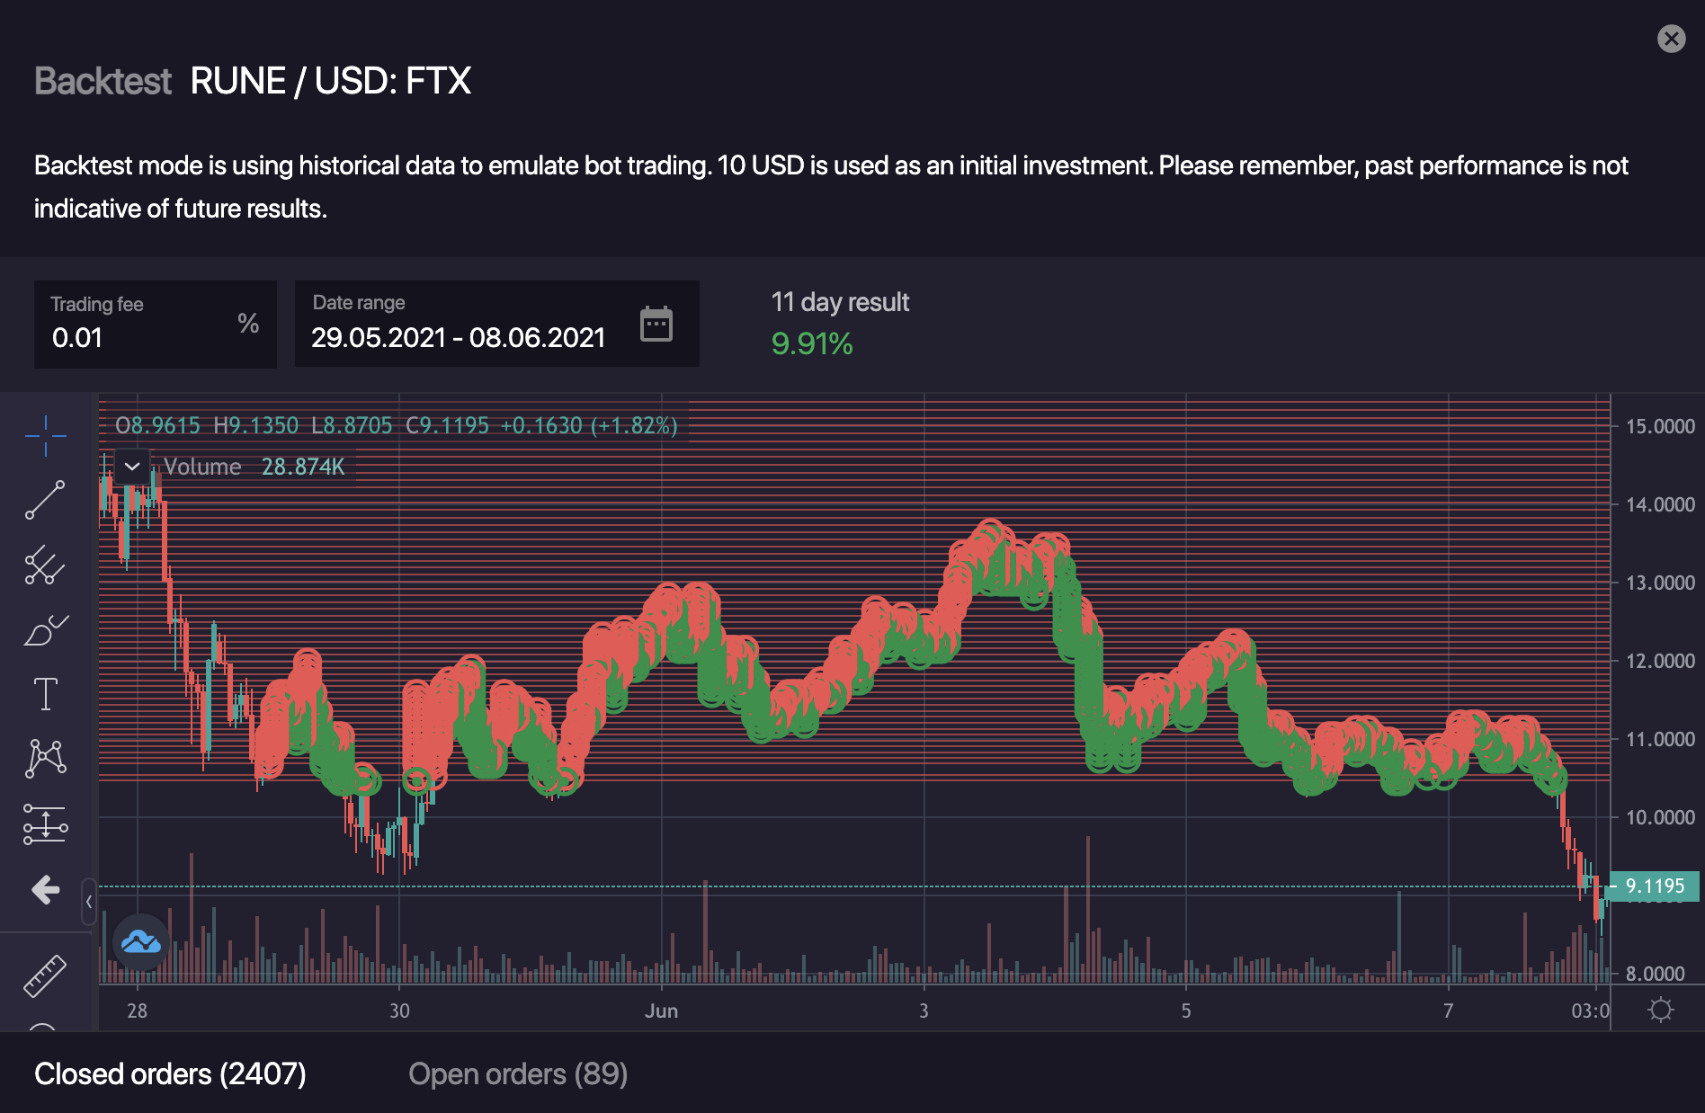Click the back arrow icon
This screenshot has width=1705, height=1113.
[x=45, y=890]
